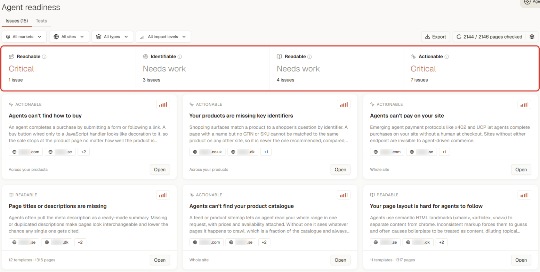Click 'Your page layout is hard for agents' title
540x272 pixels.
tap(426, 206)
